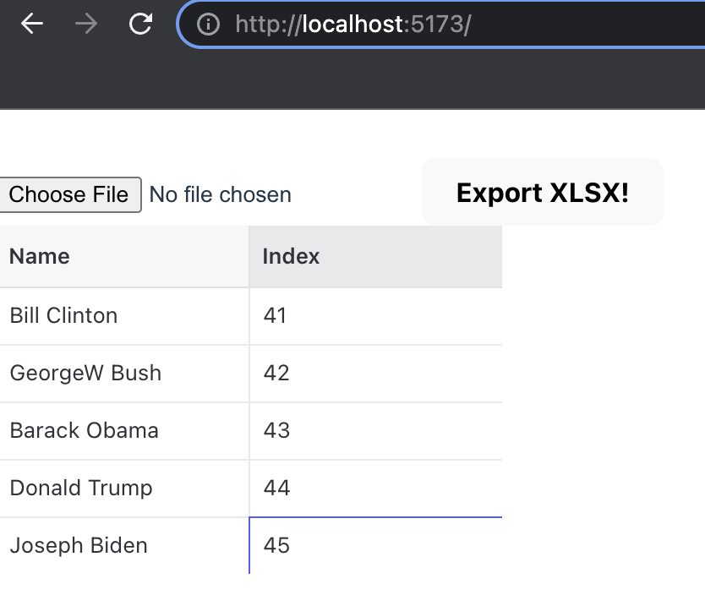The image size is (705, 595).
Task: Select the Barack Obama cell
Action: pyautogui.click(x=124, y=431)
